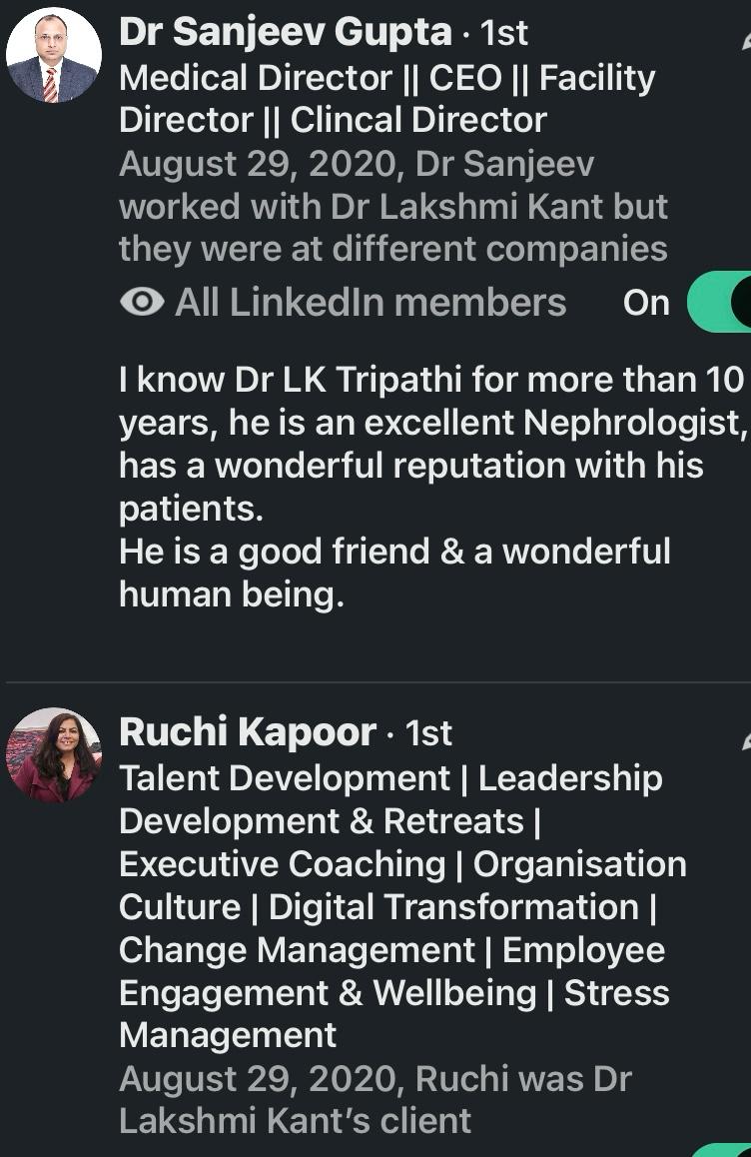Toggle the switch below Ruchi Kapoor's recommendation
Viewport: 751px width, 1157px height.
tap(727, 1149)
